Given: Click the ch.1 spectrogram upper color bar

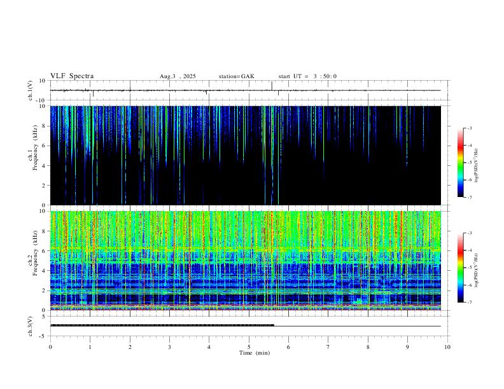Looking at the screenshot, I should (x=461, y=163).
